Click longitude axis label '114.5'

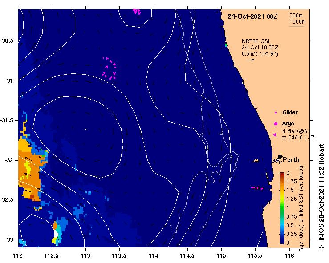tap(187, 256)
